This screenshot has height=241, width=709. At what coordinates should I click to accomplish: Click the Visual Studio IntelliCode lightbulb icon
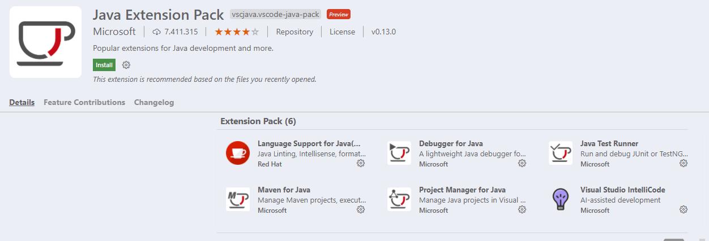(561, 199)
